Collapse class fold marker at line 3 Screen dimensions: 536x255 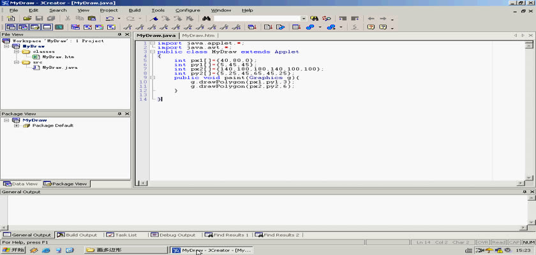(x=153, y=52)
